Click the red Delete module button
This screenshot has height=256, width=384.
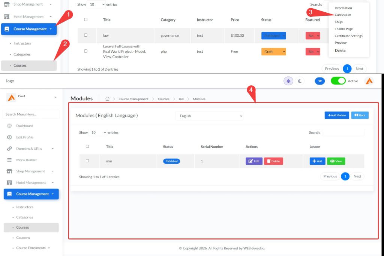click(273, 161)
